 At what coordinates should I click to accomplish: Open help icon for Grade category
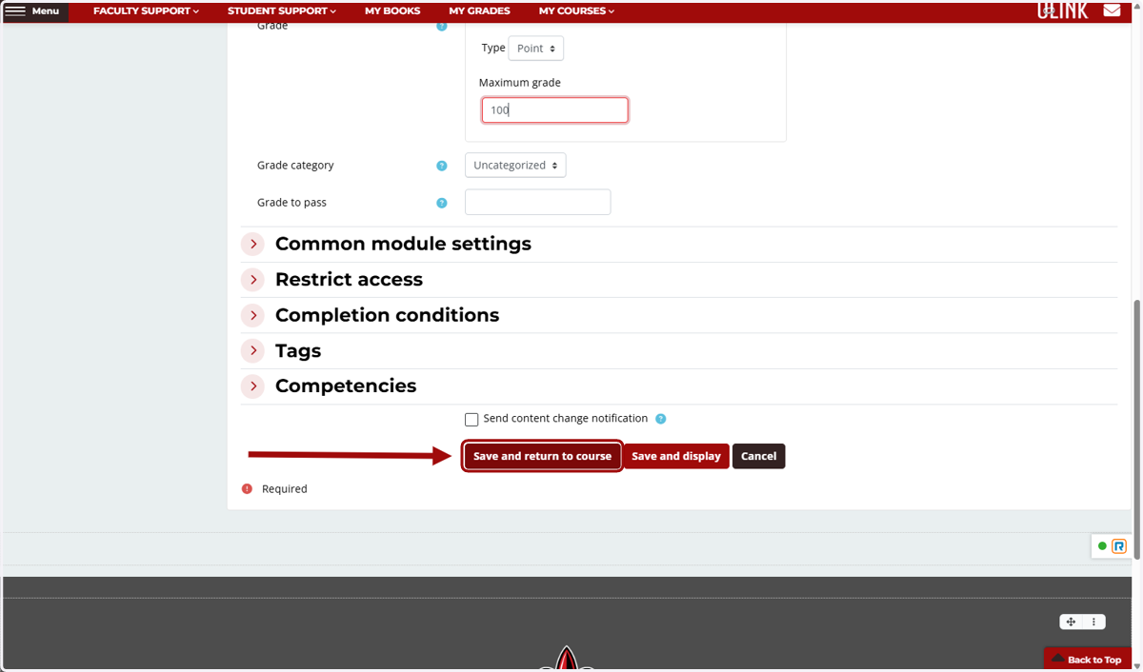coord(441,166)
